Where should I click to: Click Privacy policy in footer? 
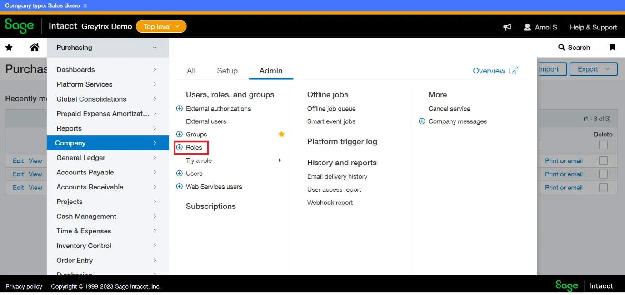click(x=24, y=286)
